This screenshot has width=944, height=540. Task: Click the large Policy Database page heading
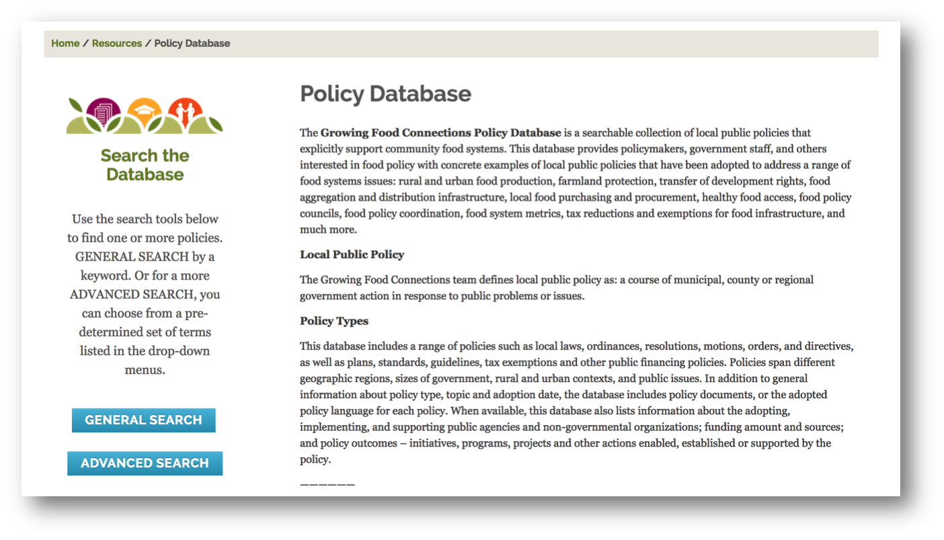[x=385, y=93]
